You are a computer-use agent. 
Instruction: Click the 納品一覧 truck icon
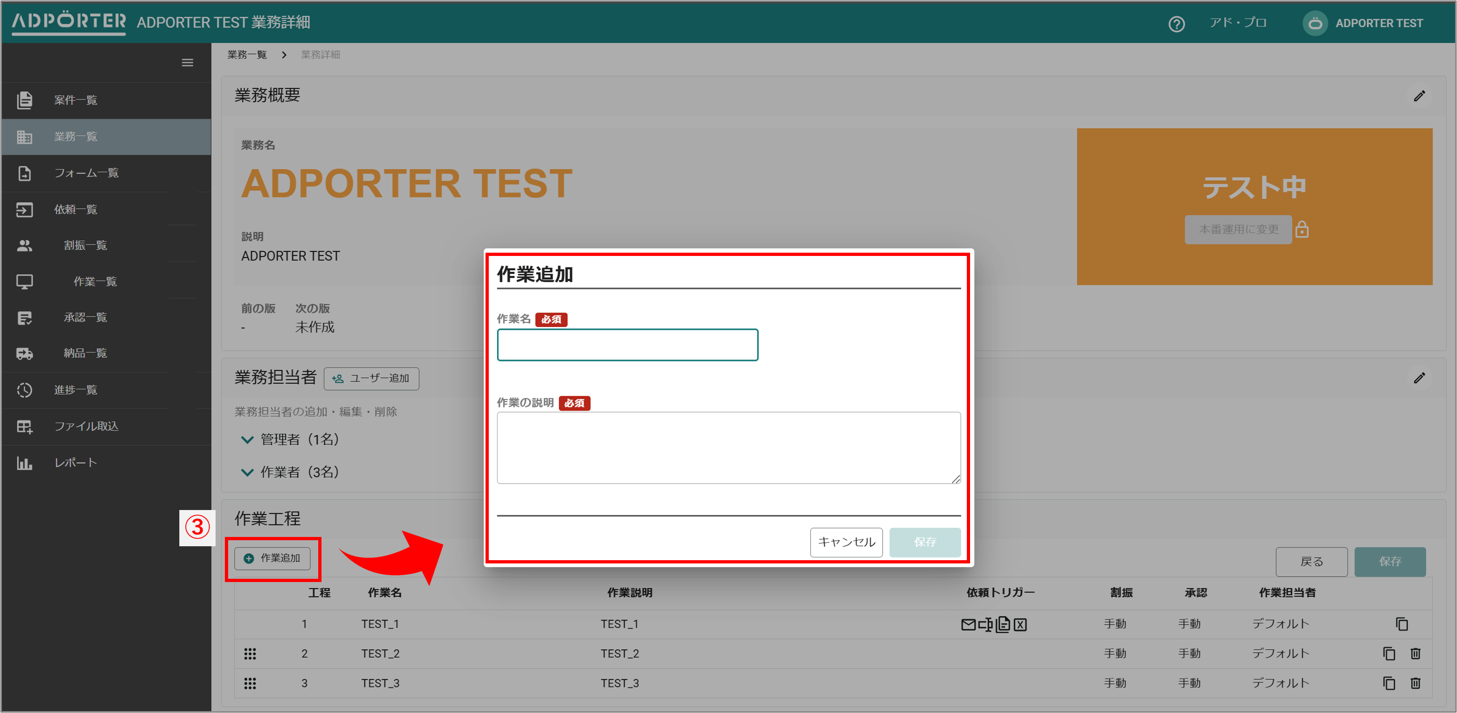(x=24, y=354)
